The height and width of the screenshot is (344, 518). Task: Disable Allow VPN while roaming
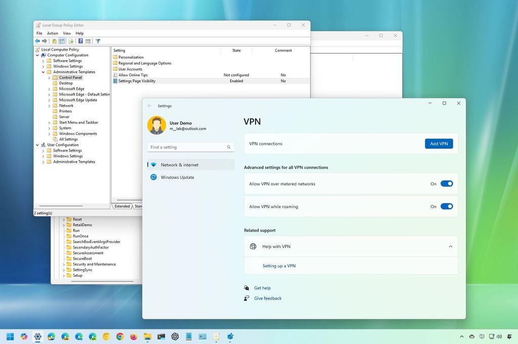tap(446, 206)
